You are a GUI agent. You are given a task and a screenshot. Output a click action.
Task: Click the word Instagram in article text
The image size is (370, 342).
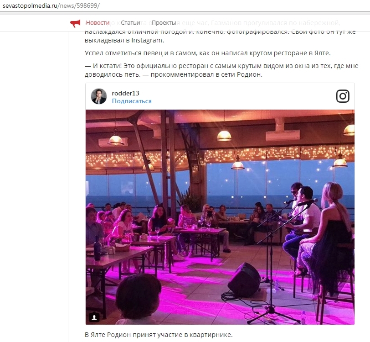(147, 40)
